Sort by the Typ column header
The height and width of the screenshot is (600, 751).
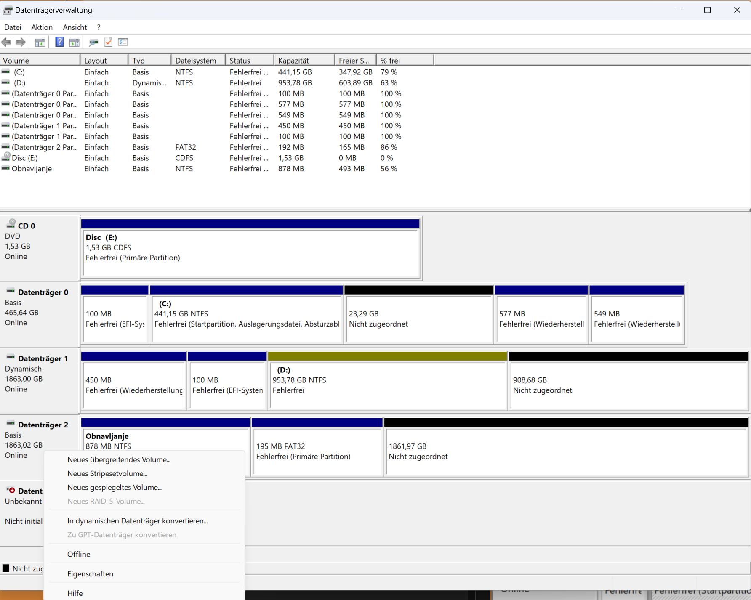coord(150,61)
